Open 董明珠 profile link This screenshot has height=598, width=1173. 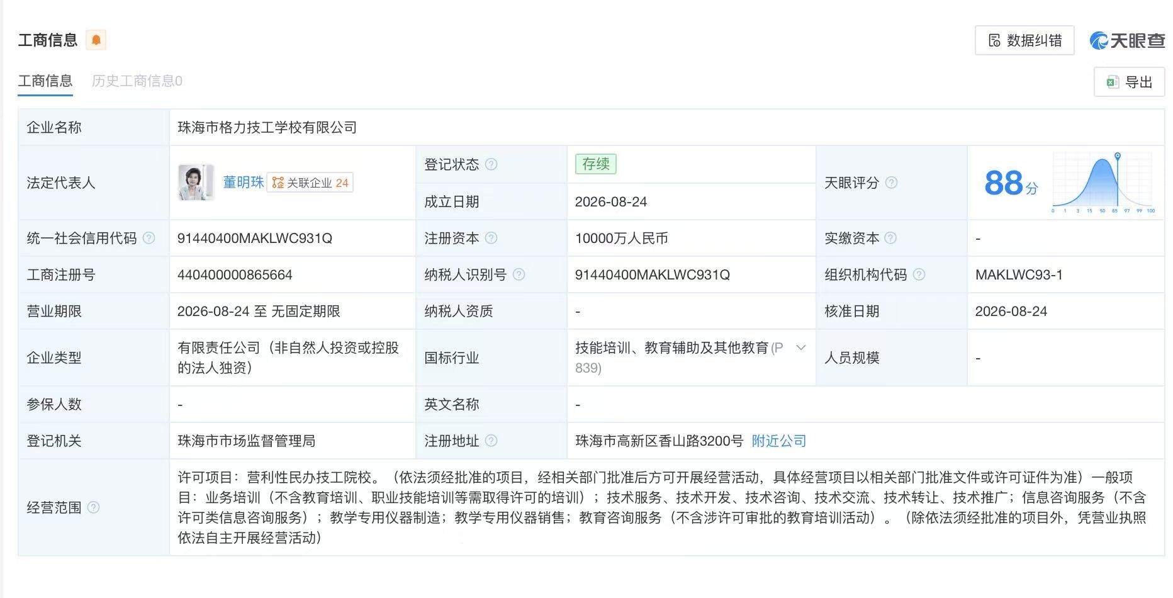click(x=244, y=183)
